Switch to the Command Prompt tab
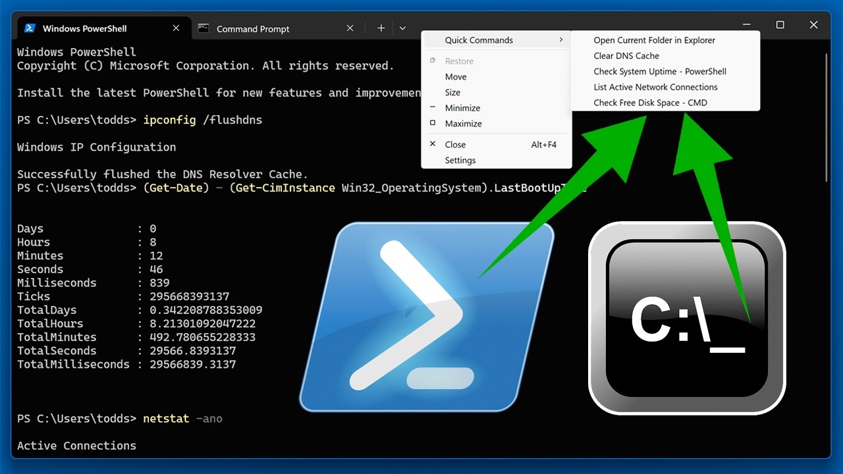The width and height of the screenshot is (843, 474). tap(277, 28)
